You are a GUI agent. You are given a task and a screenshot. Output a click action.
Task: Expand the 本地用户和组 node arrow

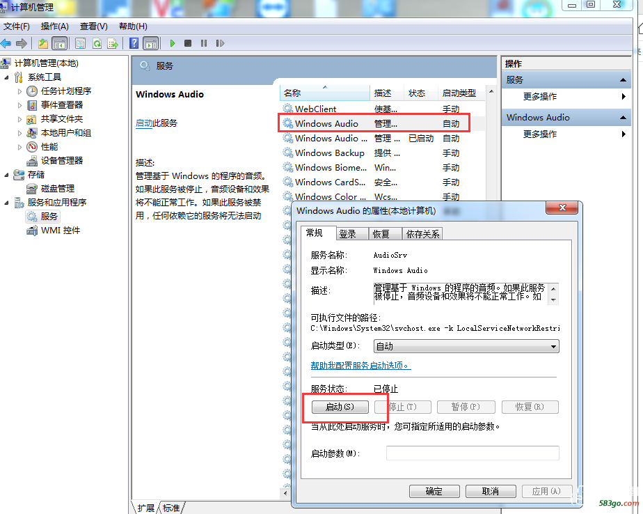[x=19, y=133]
